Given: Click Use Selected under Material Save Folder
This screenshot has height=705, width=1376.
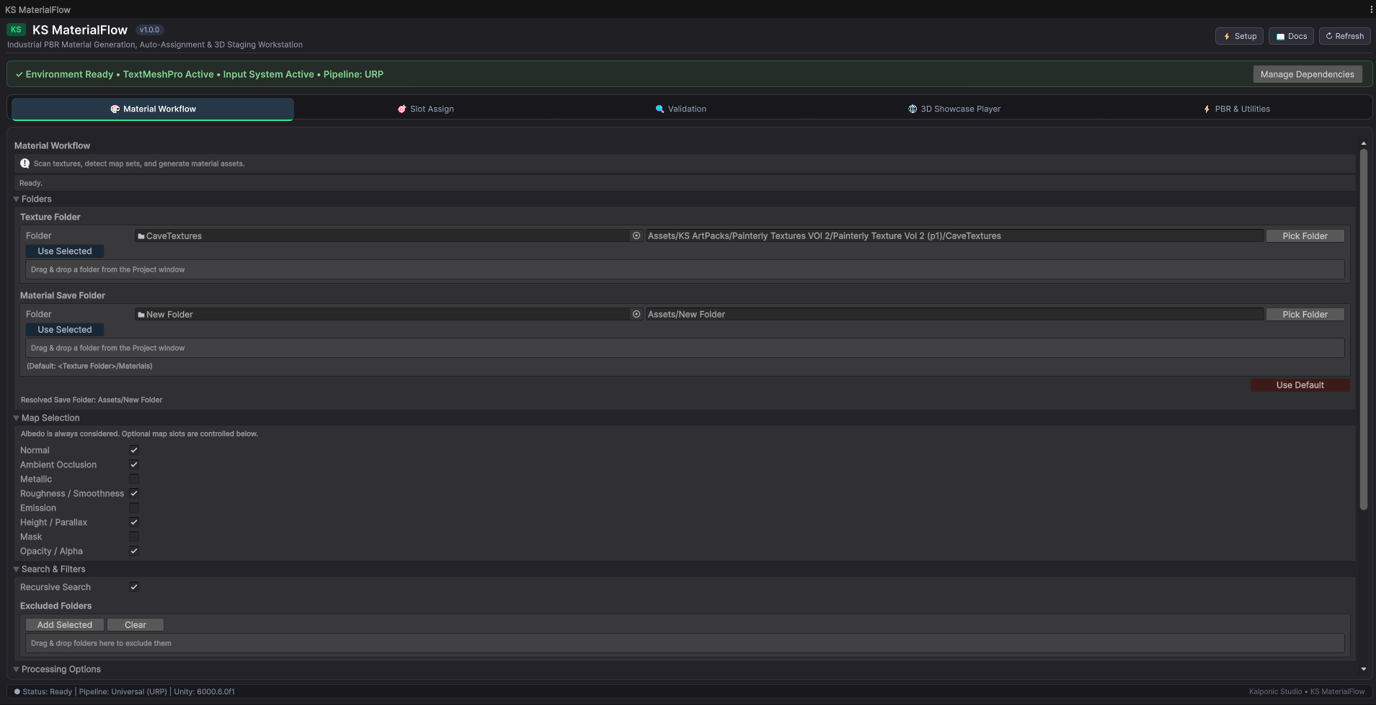Looking at the screenshot, I should coord(65,329).
